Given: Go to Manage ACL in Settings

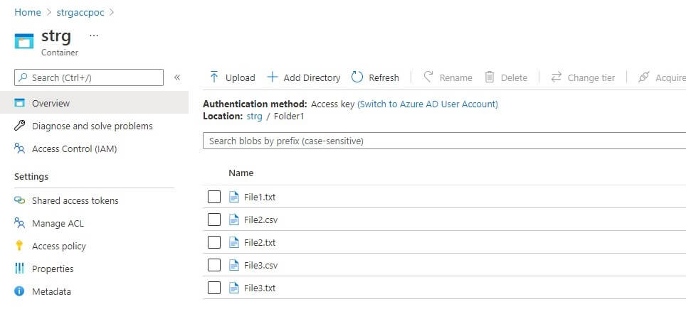Looking at the screenshot, I should pos(58,223).
